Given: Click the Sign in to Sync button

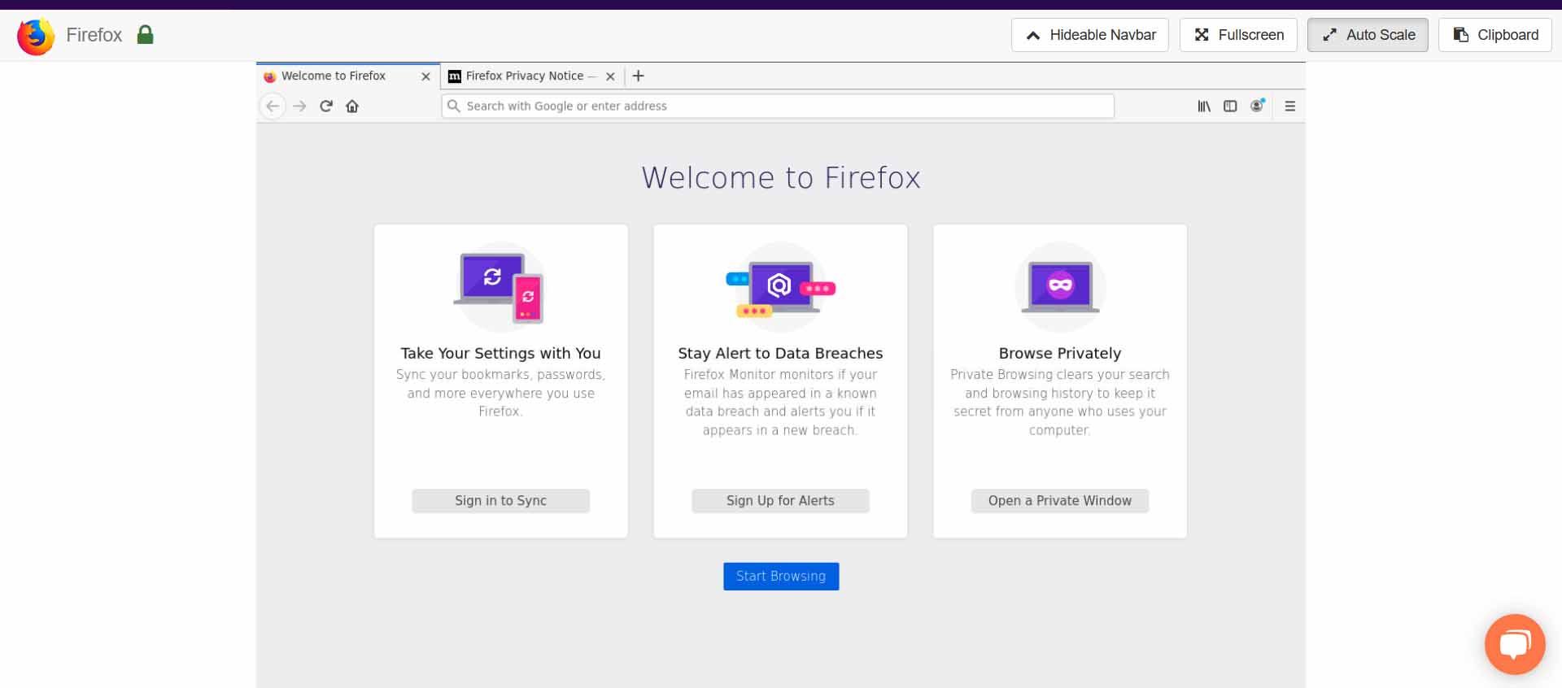Looking at the screenshot, I should pos(500,501).
